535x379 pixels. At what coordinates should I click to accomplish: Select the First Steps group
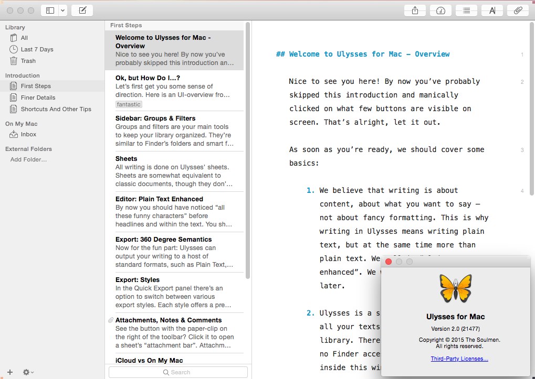click(x=52, y=86)
